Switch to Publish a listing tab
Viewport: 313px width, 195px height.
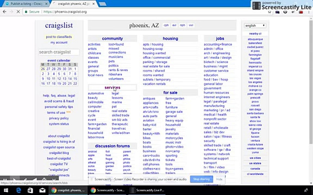click(x=26, y=4)
